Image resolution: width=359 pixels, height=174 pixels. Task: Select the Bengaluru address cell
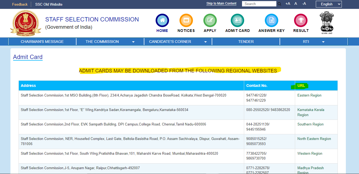[x=131, y=112]
